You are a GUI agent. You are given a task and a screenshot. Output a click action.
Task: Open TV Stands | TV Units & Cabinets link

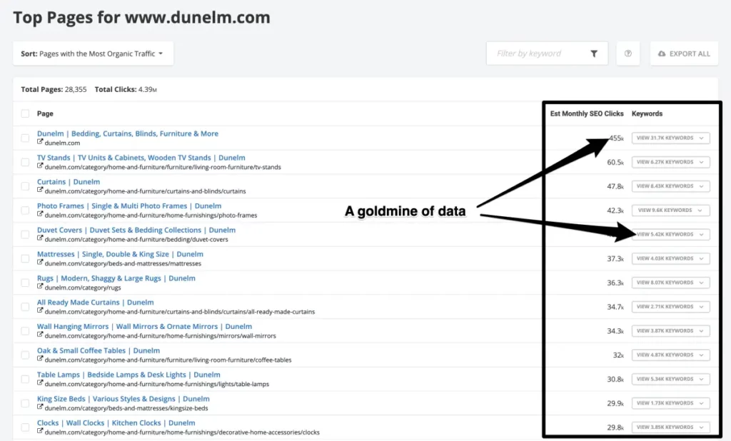coord(141,158)
